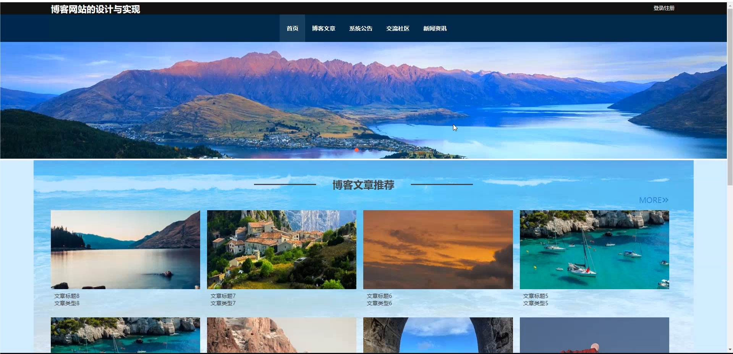Open the grey-blue thumbnail below 文章类型5
Image resolution: width=733 pixels, height=354 pixels.
(594, 335)
